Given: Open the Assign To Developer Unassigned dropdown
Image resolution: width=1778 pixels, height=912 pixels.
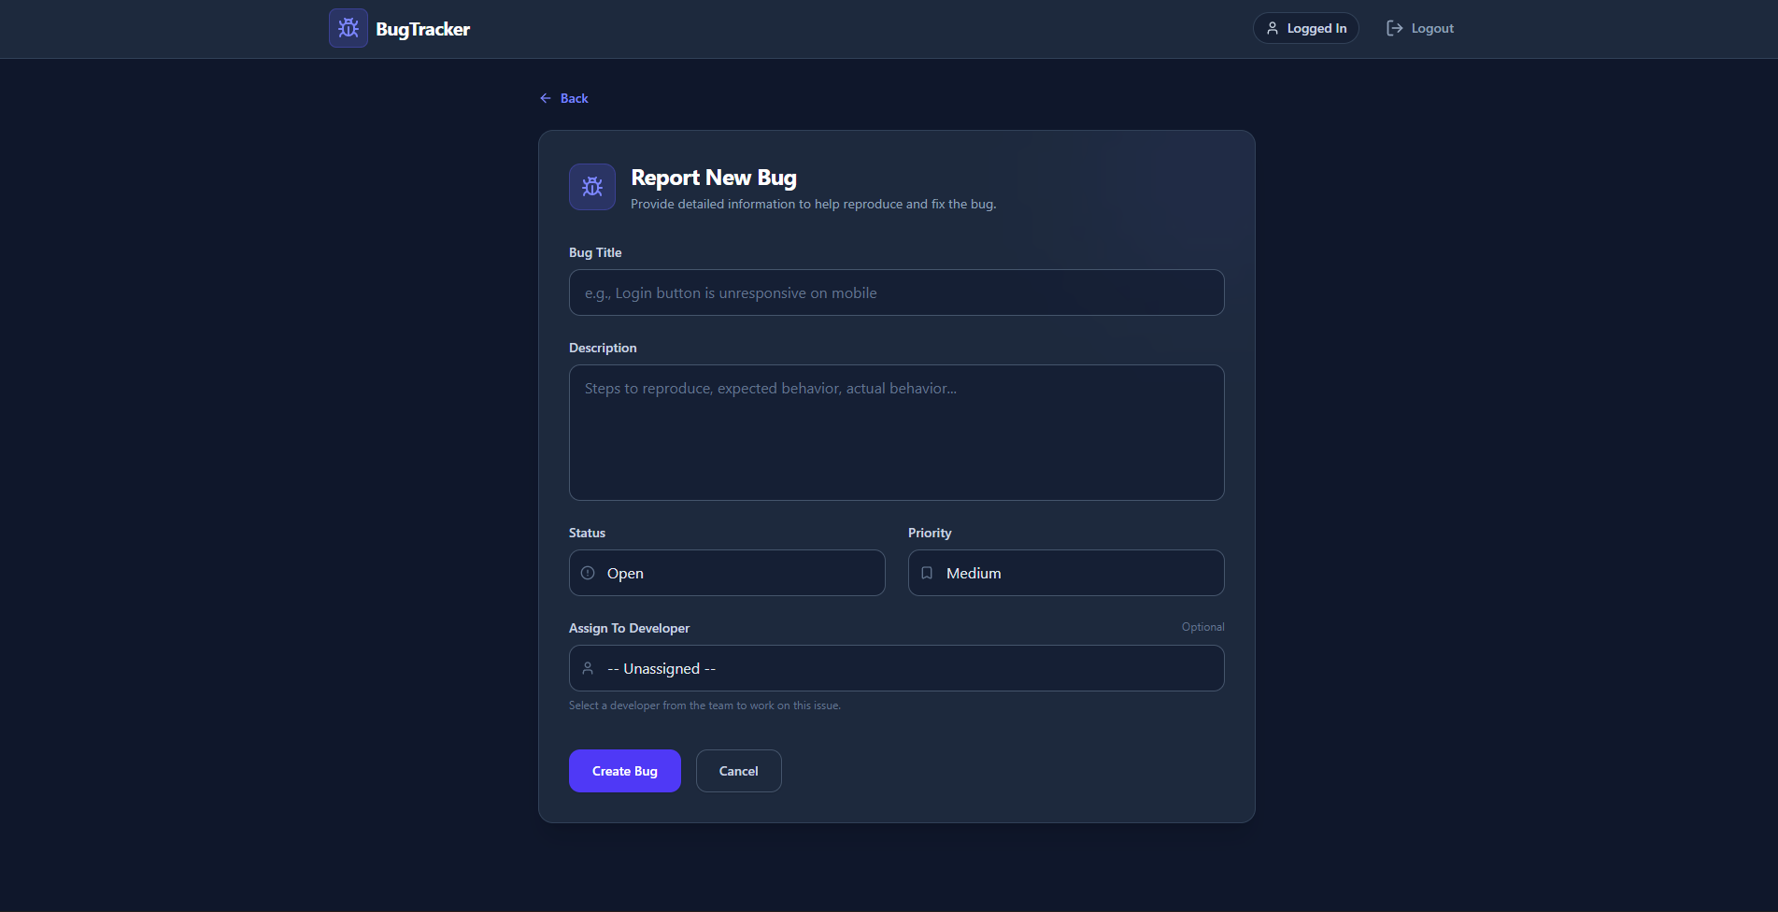Looking at the screenshot, I should coord(896,668).
